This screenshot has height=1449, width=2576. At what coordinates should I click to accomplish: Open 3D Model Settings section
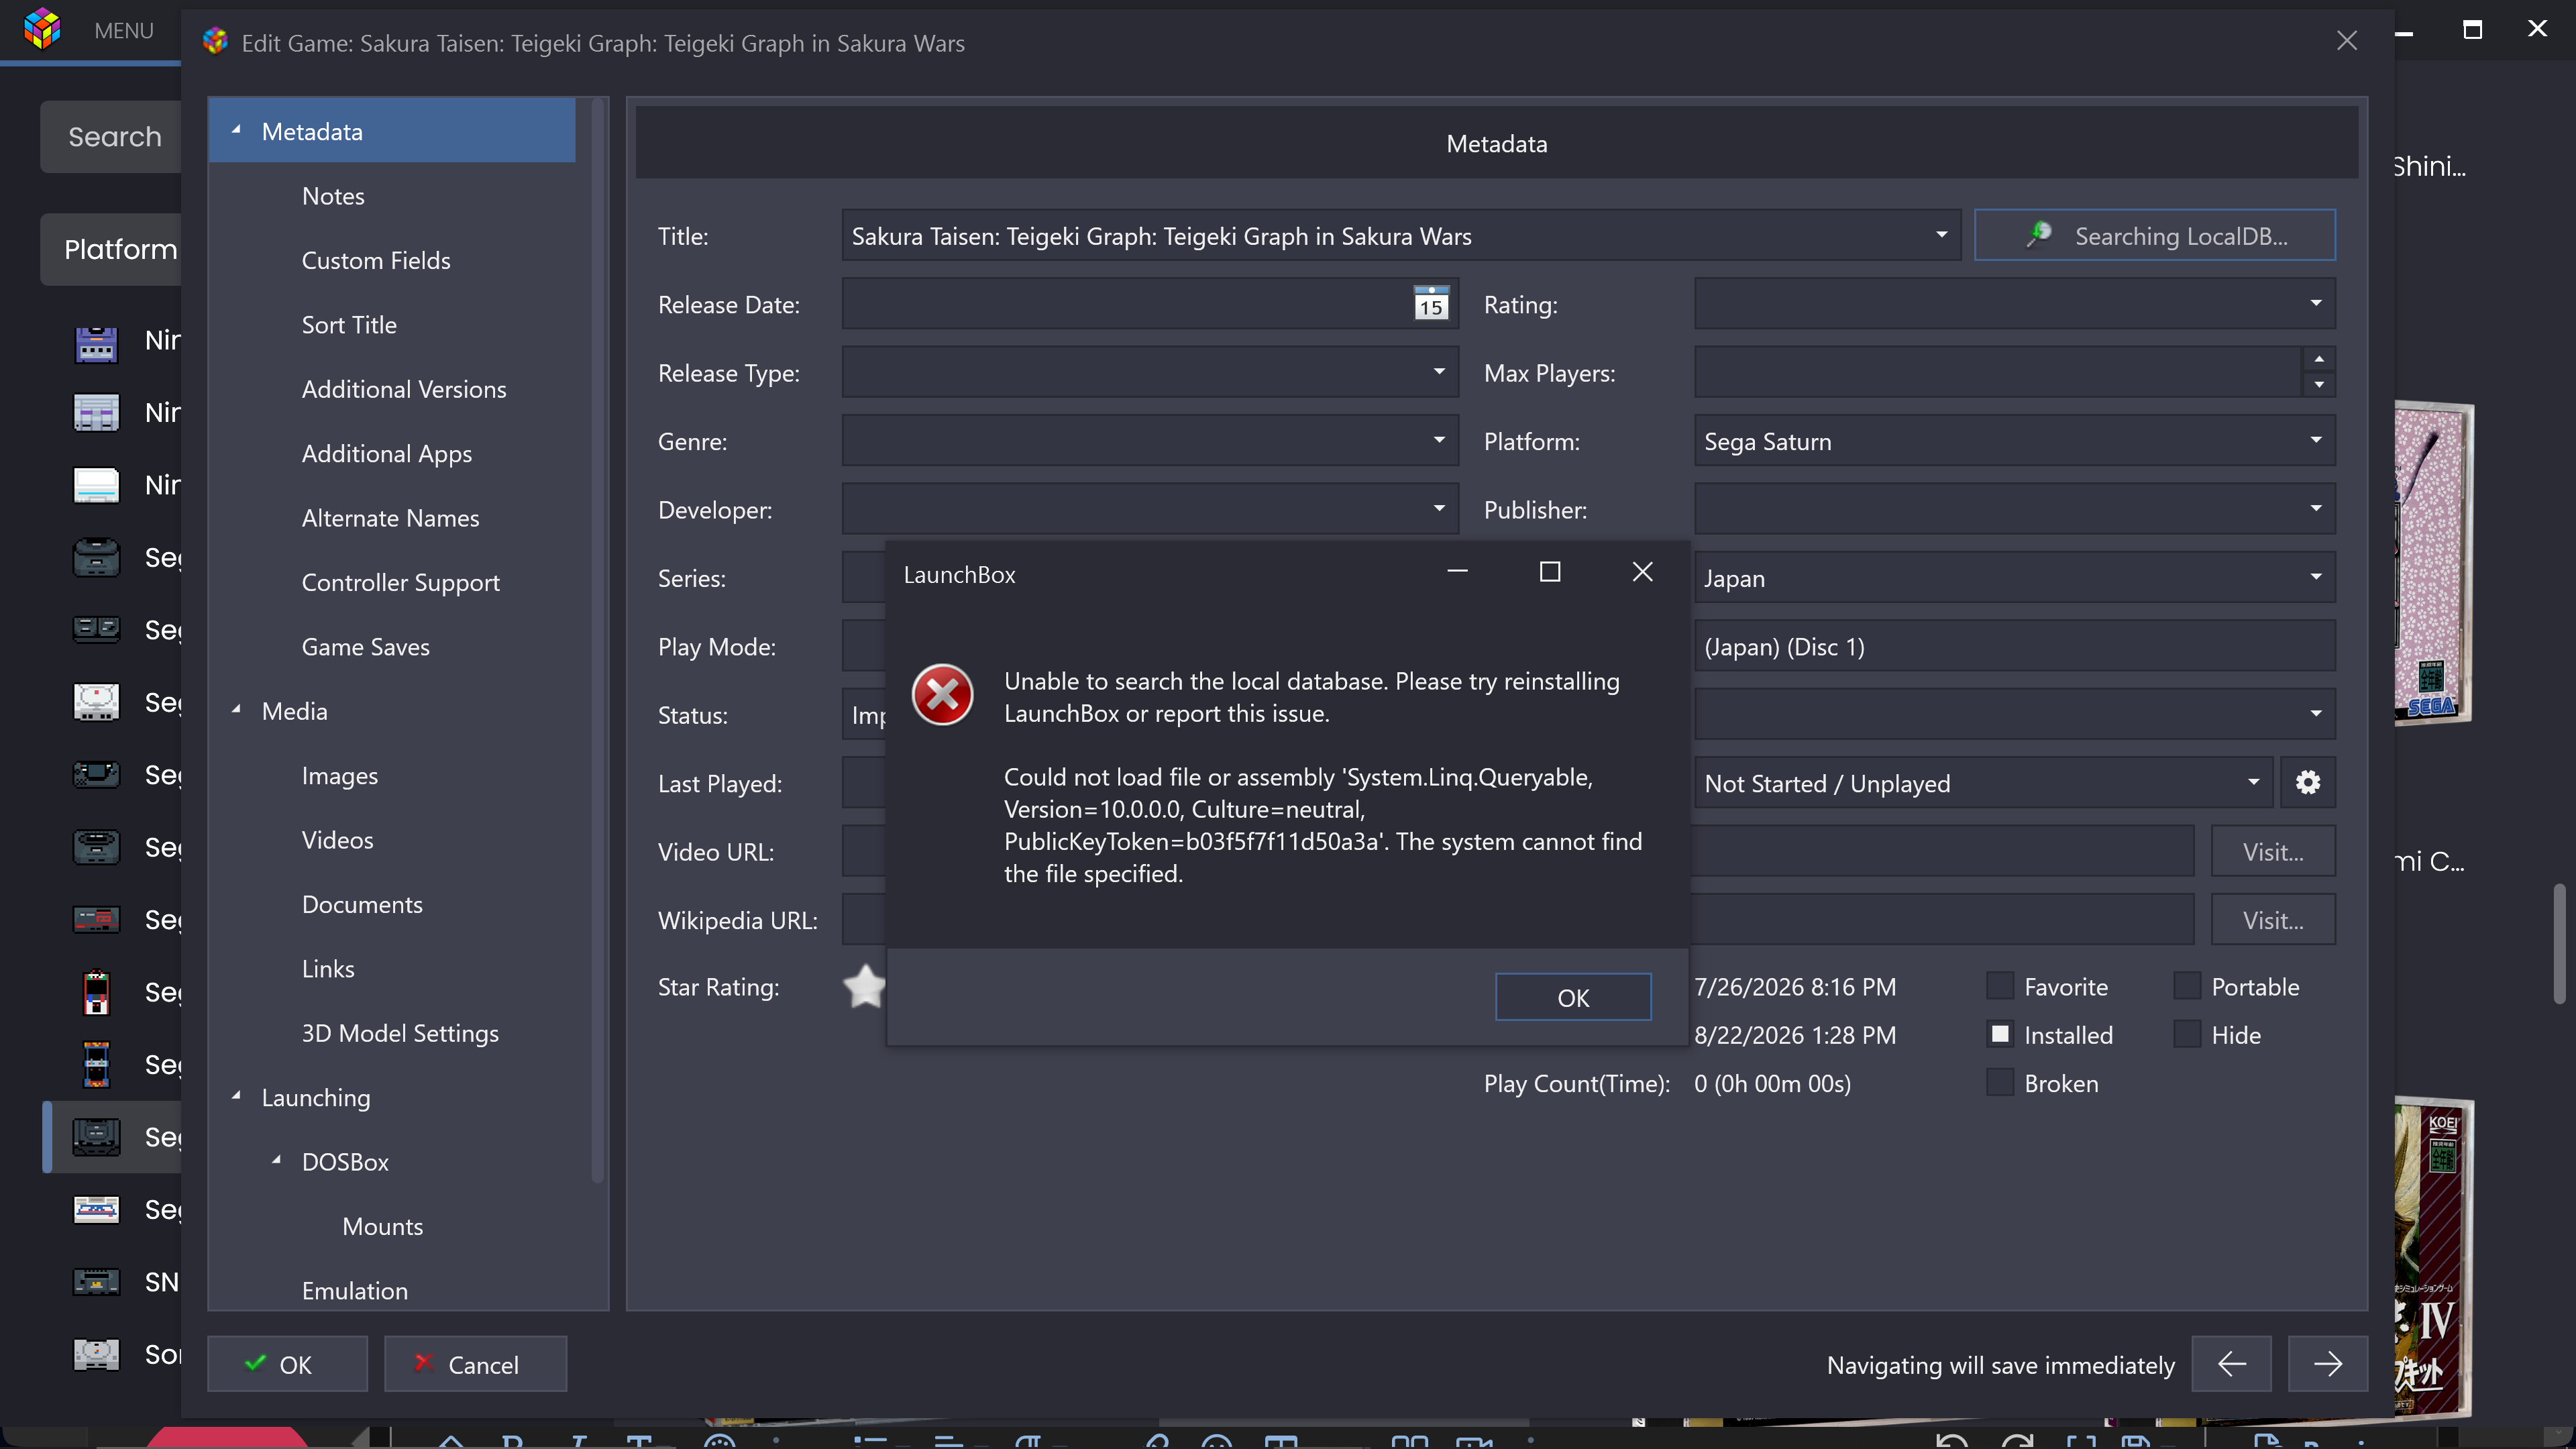pyautogui.click(x=400, y=1033)
